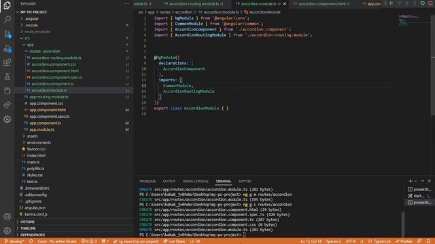435x244 pixels.
Task: Open app.component.html file
Action: pos(48,110)
